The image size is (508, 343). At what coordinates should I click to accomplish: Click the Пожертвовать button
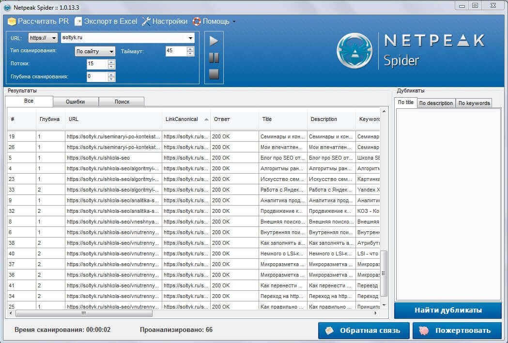pyautogui.click(x=457, y=331)
